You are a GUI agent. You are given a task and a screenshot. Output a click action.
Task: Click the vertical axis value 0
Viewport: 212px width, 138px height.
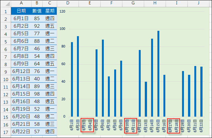[x=64, y=116]
